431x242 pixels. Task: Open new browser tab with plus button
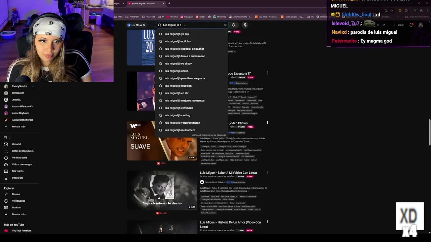169,3
